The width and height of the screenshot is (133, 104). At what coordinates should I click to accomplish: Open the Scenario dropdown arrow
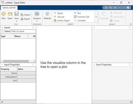pyautogui.click(x=37, y=21)
